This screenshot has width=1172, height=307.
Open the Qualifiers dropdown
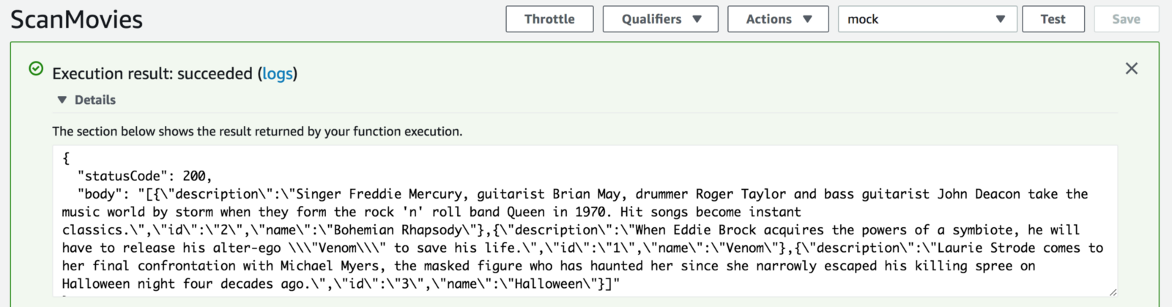661,19
